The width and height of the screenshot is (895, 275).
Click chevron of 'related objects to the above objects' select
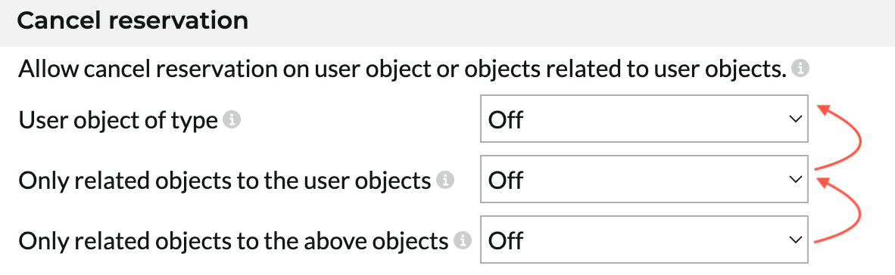point(794,239)
